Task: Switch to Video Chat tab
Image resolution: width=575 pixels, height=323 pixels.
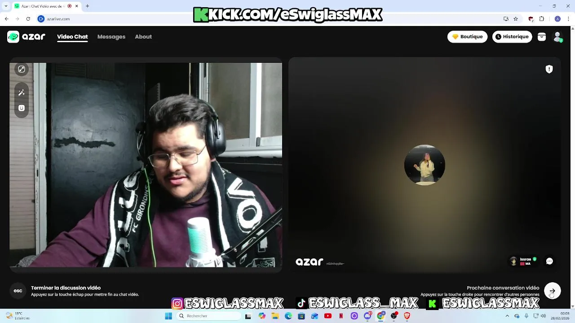Action: point(72,37)
